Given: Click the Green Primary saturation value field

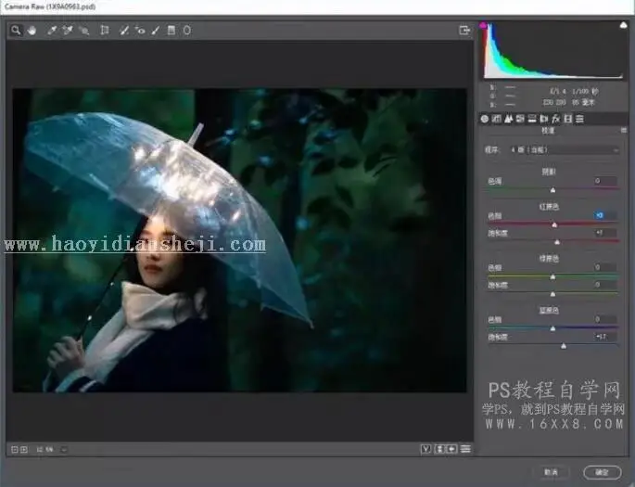Looking at the screenshot, I should tap(605, 285).
